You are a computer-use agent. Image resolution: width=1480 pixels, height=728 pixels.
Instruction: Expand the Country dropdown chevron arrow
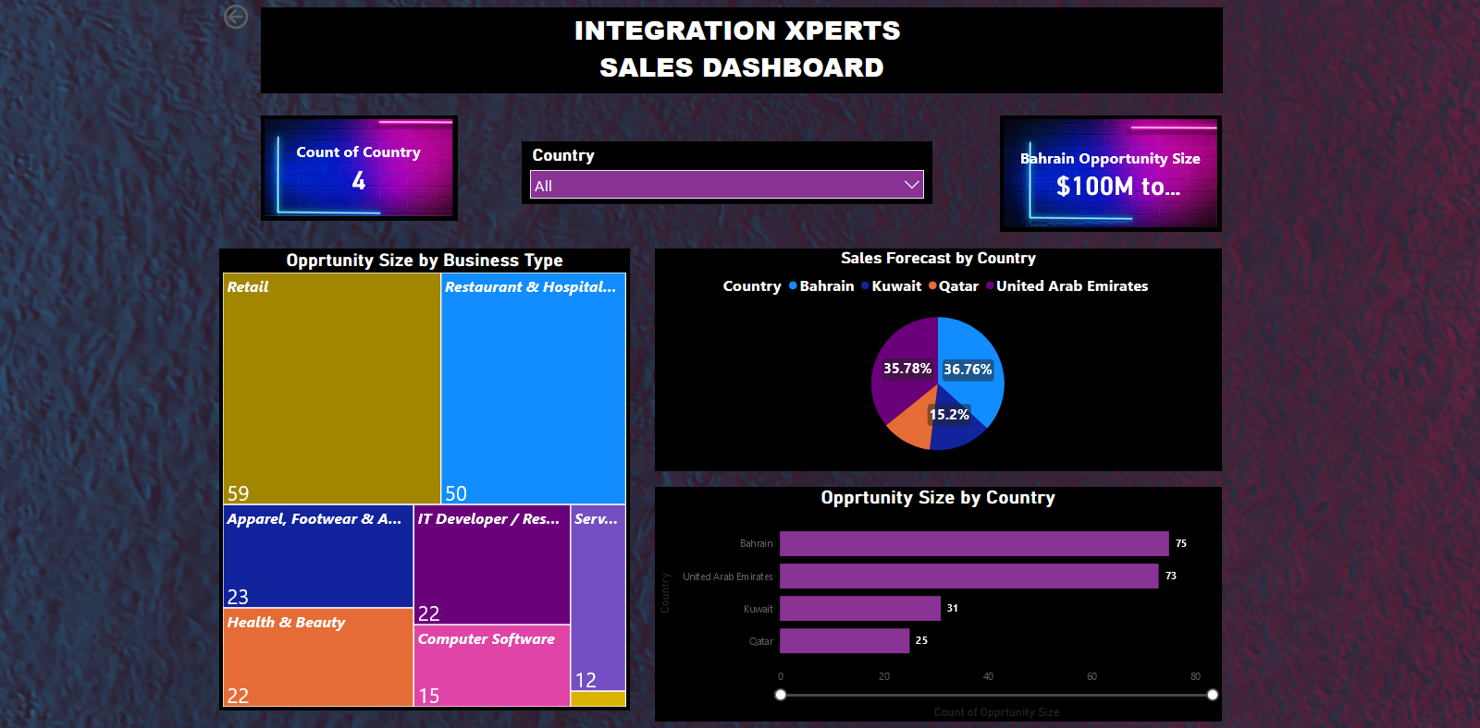pos(911,185)
